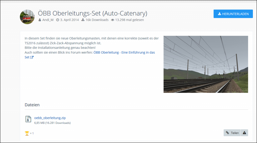
Task: Click the trophy reactions icon
Action: pyautogui.click(x=27, y=133)
